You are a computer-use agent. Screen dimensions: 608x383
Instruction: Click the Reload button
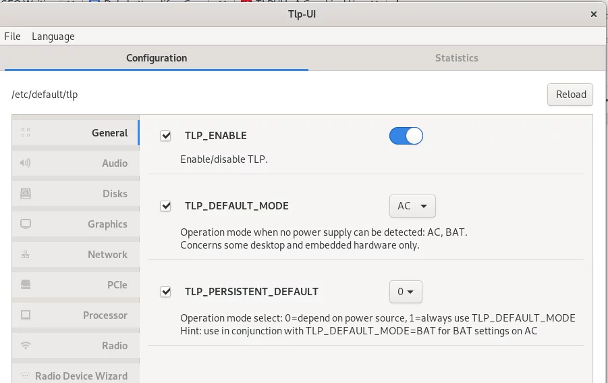click(x=570, y=95)
